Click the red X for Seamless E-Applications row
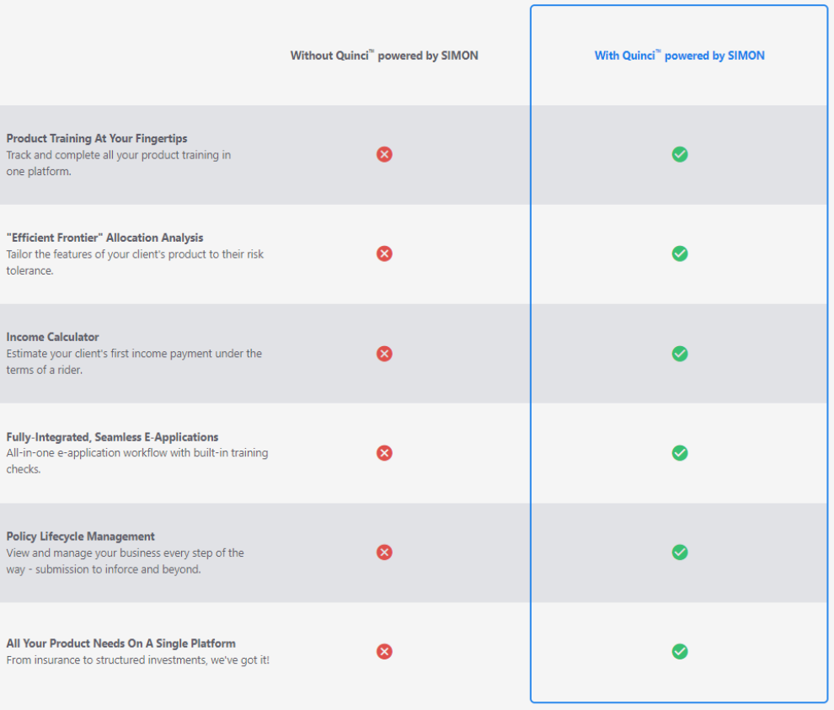The height and width of the screenshot is (710, 834). 384,453
